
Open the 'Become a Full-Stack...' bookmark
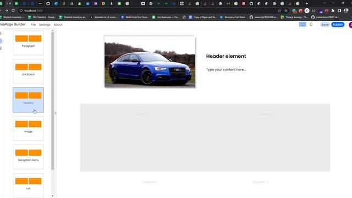[233, 17]
